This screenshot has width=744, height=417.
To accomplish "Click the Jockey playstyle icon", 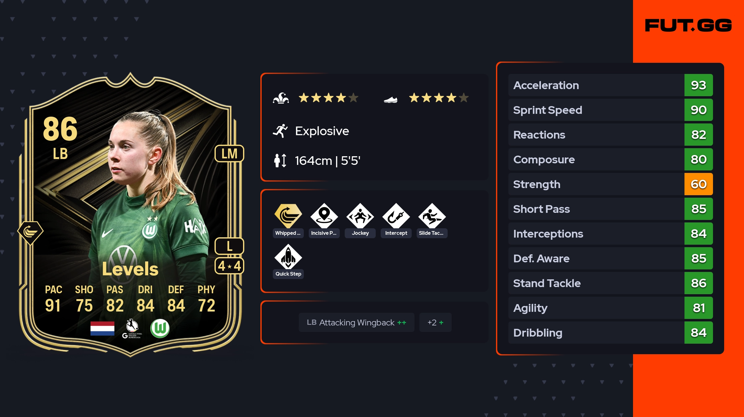I will tap(360, 215).
